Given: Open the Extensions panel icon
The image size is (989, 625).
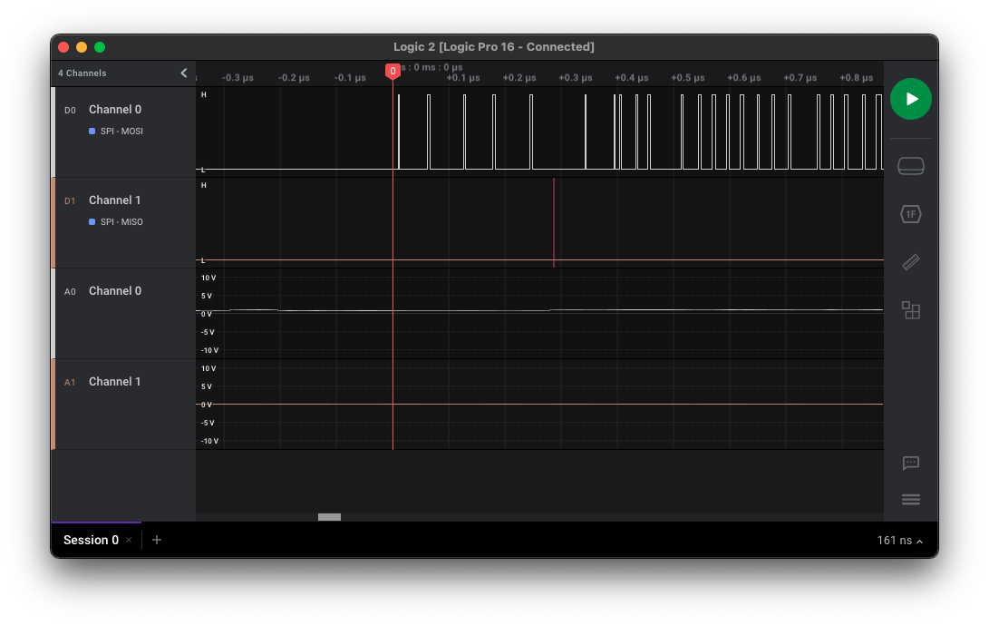Looking at the screenshot, I should coord(910,310).
